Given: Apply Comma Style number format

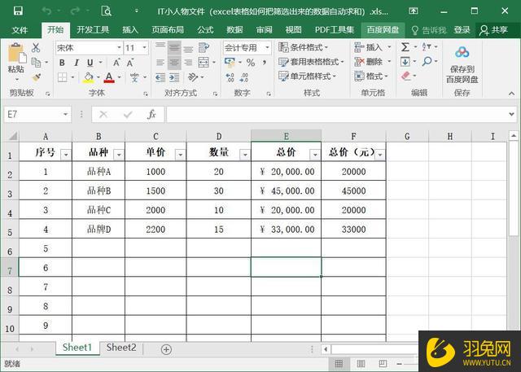Looking at the screenshot, I should (265, 63).
